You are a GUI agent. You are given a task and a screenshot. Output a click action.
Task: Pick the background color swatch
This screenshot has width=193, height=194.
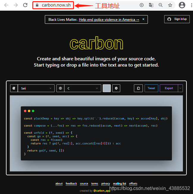click(x=107, y=88)
